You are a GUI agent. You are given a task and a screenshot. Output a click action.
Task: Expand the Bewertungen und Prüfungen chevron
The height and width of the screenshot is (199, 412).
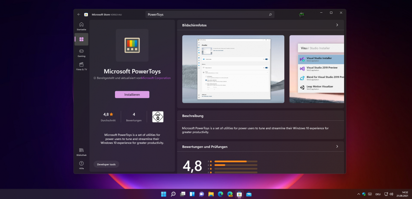(x=337, y=147)
